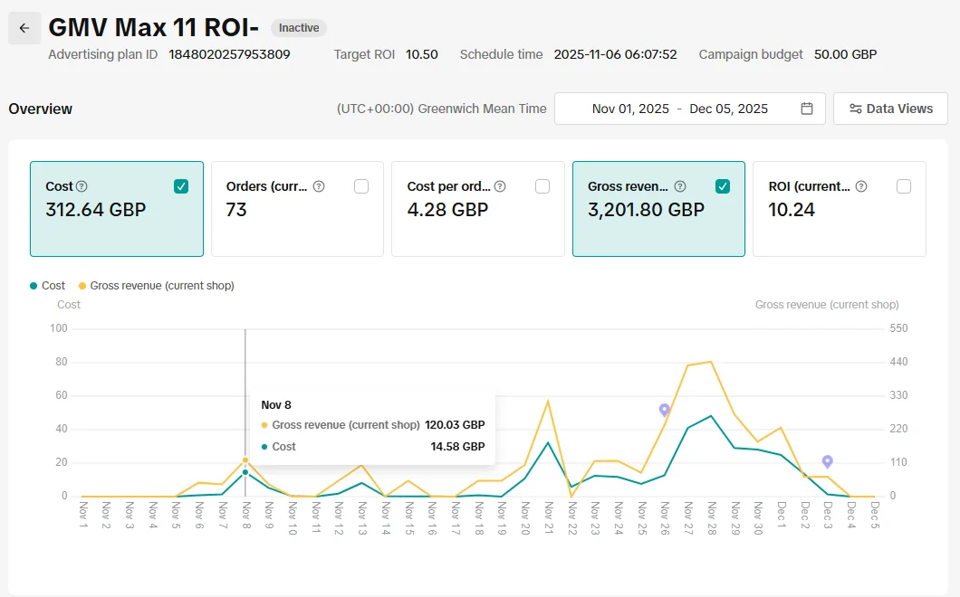
Task: Check the Cost per order checkbox
Action: pos(542,186)
